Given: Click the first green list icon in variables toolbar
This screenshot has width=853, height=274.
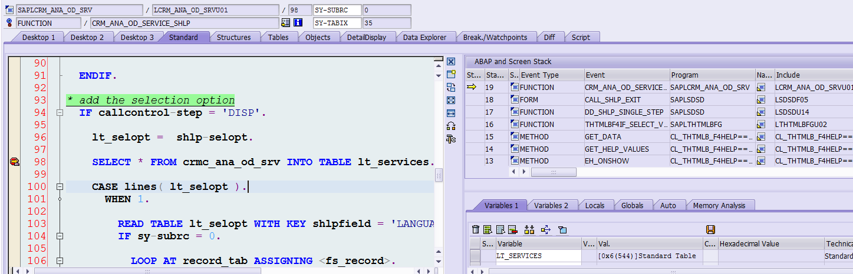Looking at the screenshot, I should (x=488, y=229).
